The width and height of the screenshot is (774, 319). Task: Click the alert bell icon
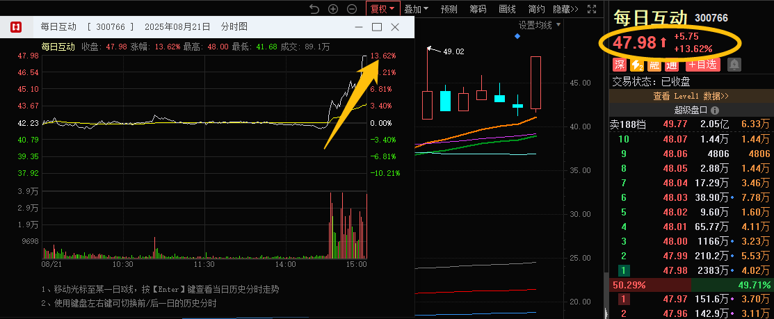[734, 65]
